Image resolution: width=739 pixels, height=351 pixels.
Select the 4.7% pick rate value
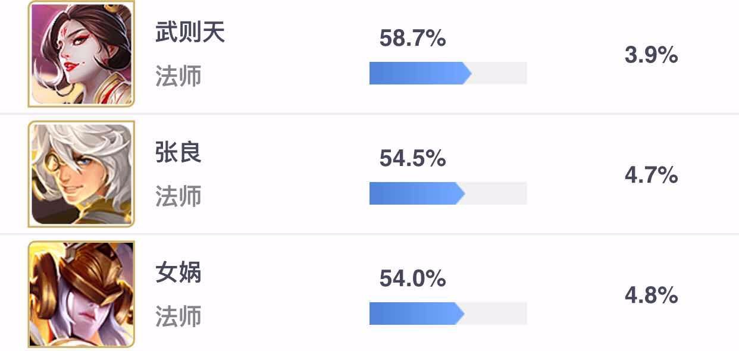[652, 175]
